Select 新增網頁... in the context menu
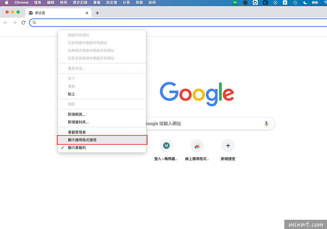The height and width of the screenshot is (229, 327). coord(102,114)
